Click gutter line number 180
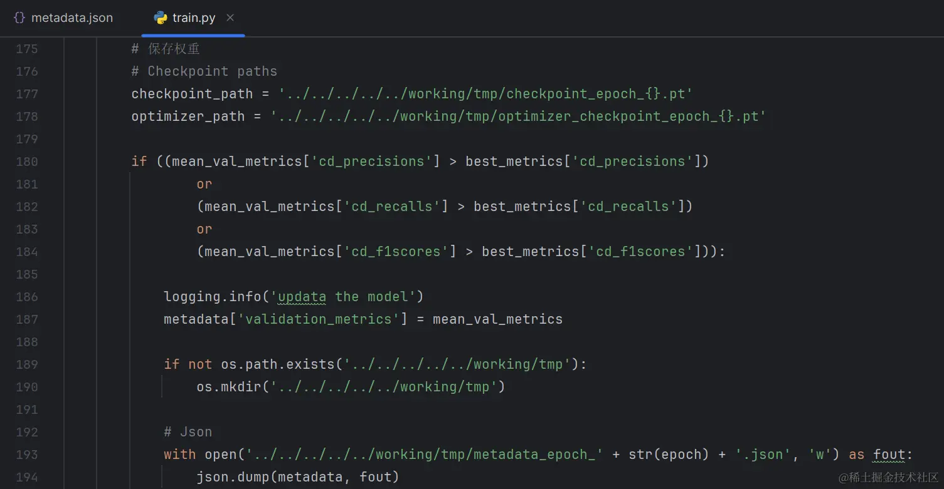The width and height of the screenshot is (944, 489). click(x=27, y=162)
